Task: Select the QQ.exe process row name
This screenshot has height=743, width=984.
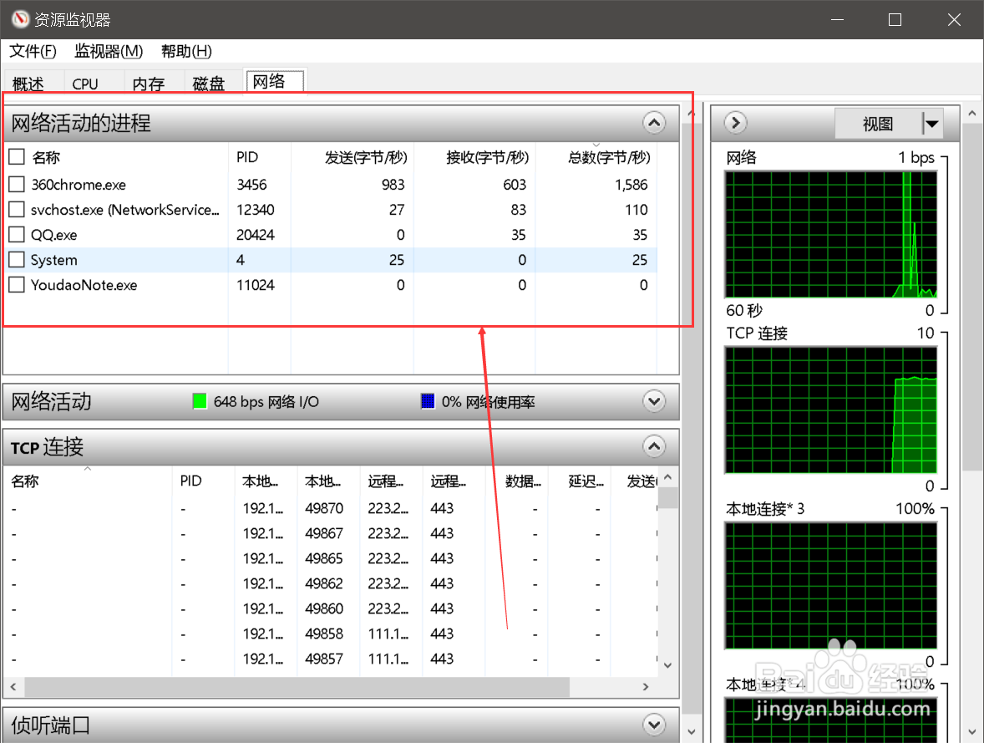Action: pyautogui.click(x=54, y=235)
